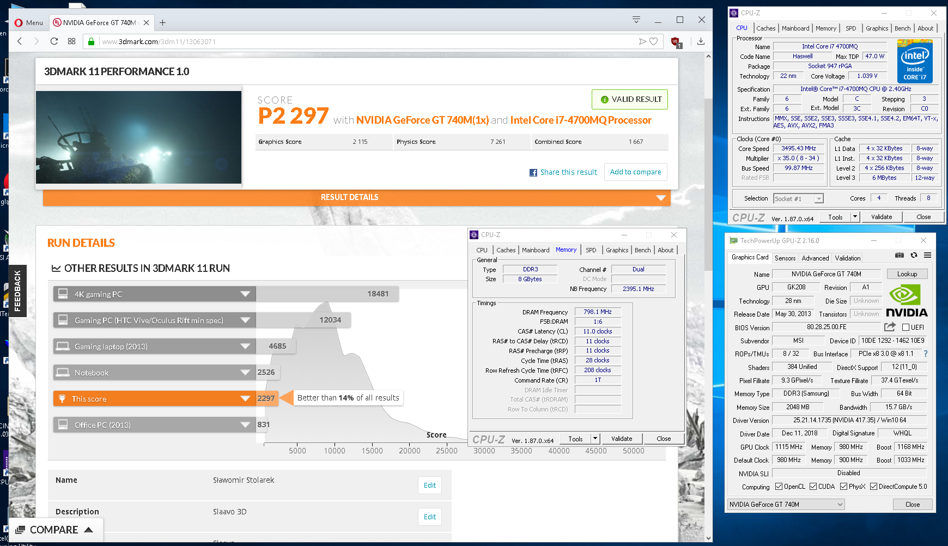This screenshot has height=546, width=948.
Task: Expand Gaming PC (HTC Vive/Oculus Rift) row
Action: (245, 320)
